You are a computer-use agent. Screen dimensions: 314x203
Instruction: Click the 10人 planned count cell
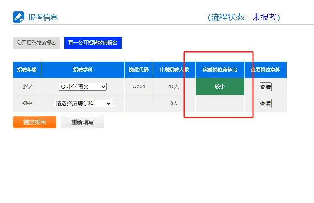pyautogui.click(x=174, y=87)
